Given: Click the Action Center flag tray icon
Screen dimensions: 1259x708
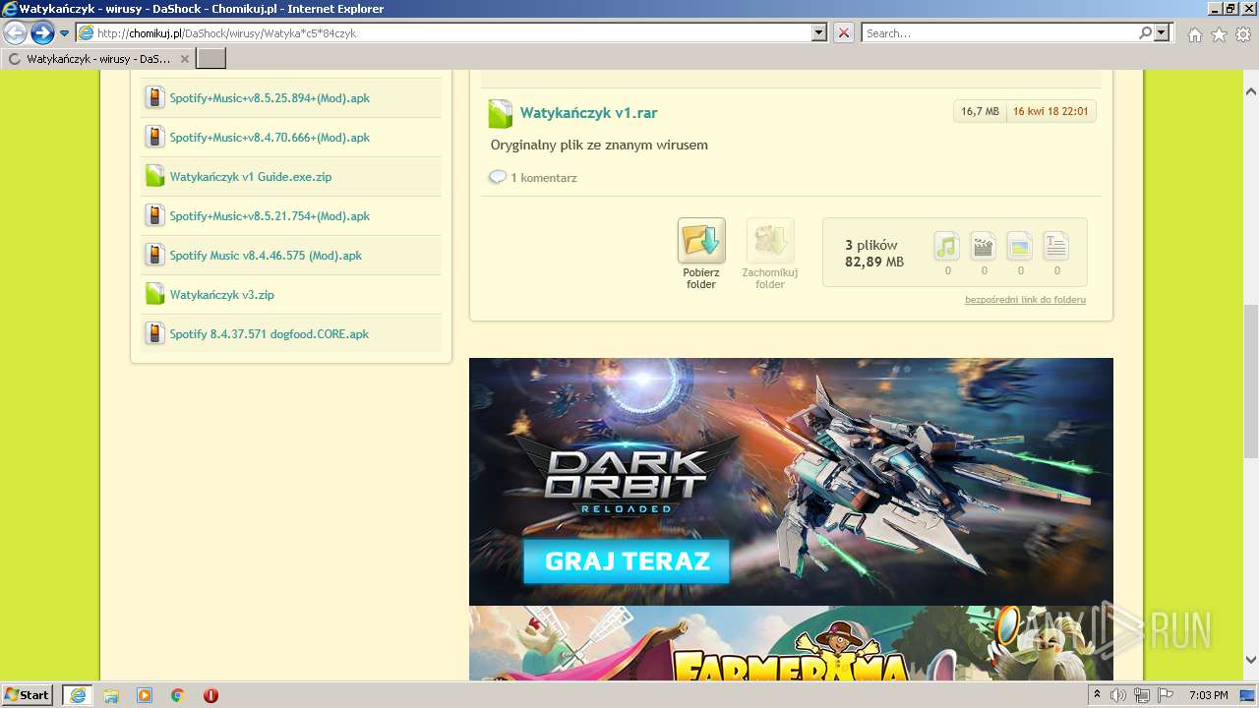Looking at the screenshot, I should point(1166,695).
